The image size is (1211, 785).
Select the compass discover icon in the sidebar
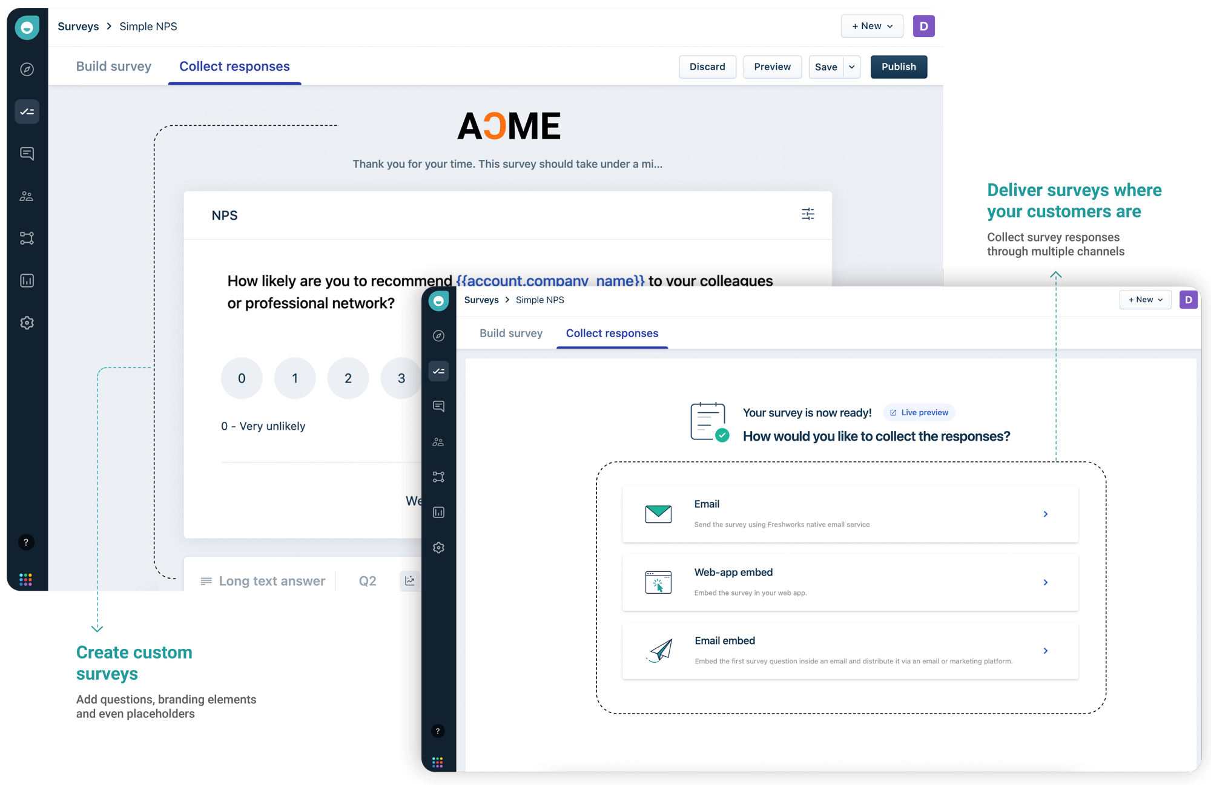[27, 69]
